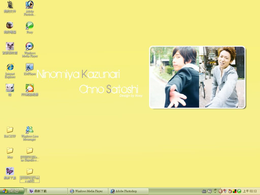The image size is (260, 195).
Task: Select the May folder on the desktop
Action: tap(10, 151)
